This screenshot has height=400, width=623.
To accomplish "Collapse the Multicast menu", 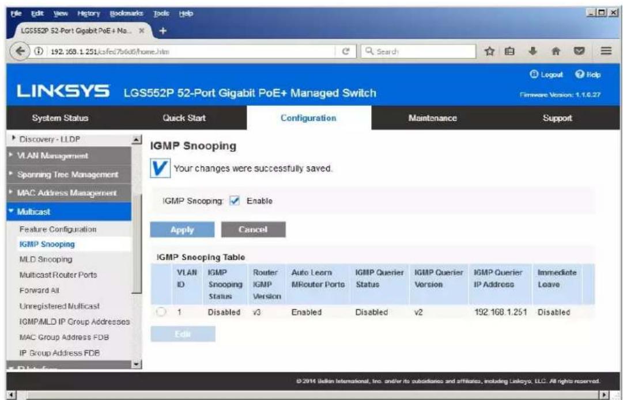I will (69, 211).
